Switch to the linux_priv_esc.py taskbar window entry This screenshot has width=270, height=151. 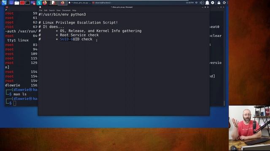tap(79, 3)
